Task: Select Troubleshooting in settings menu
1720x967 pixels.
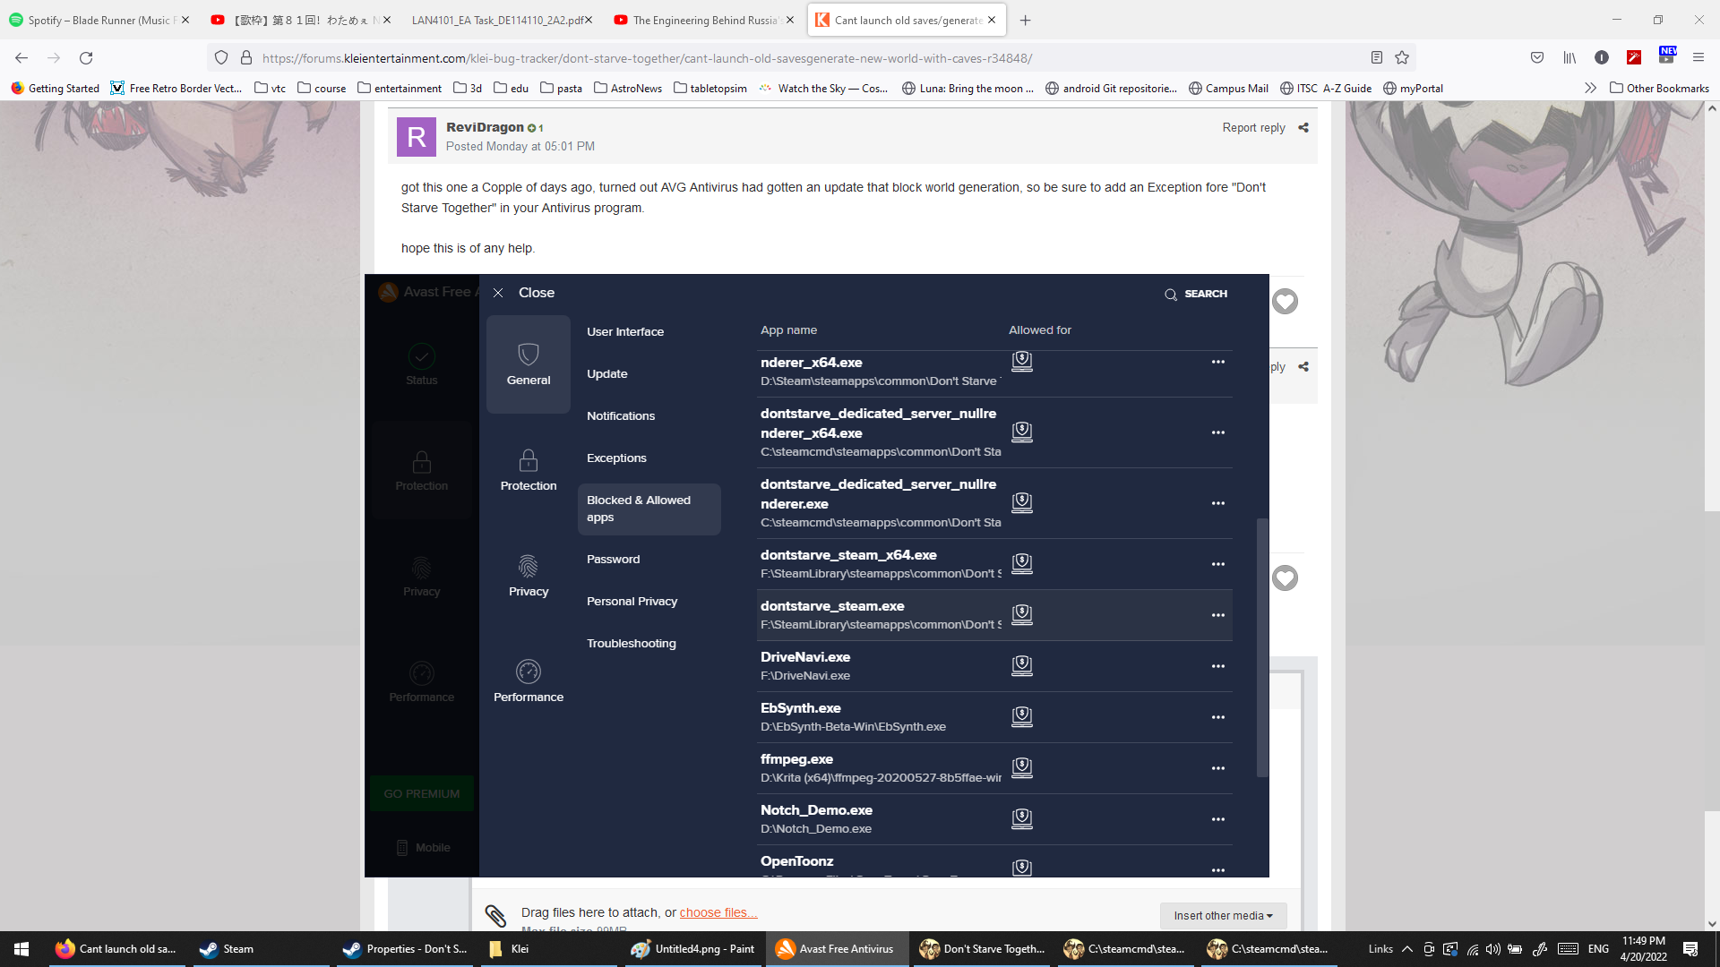Action: point(631,643)
